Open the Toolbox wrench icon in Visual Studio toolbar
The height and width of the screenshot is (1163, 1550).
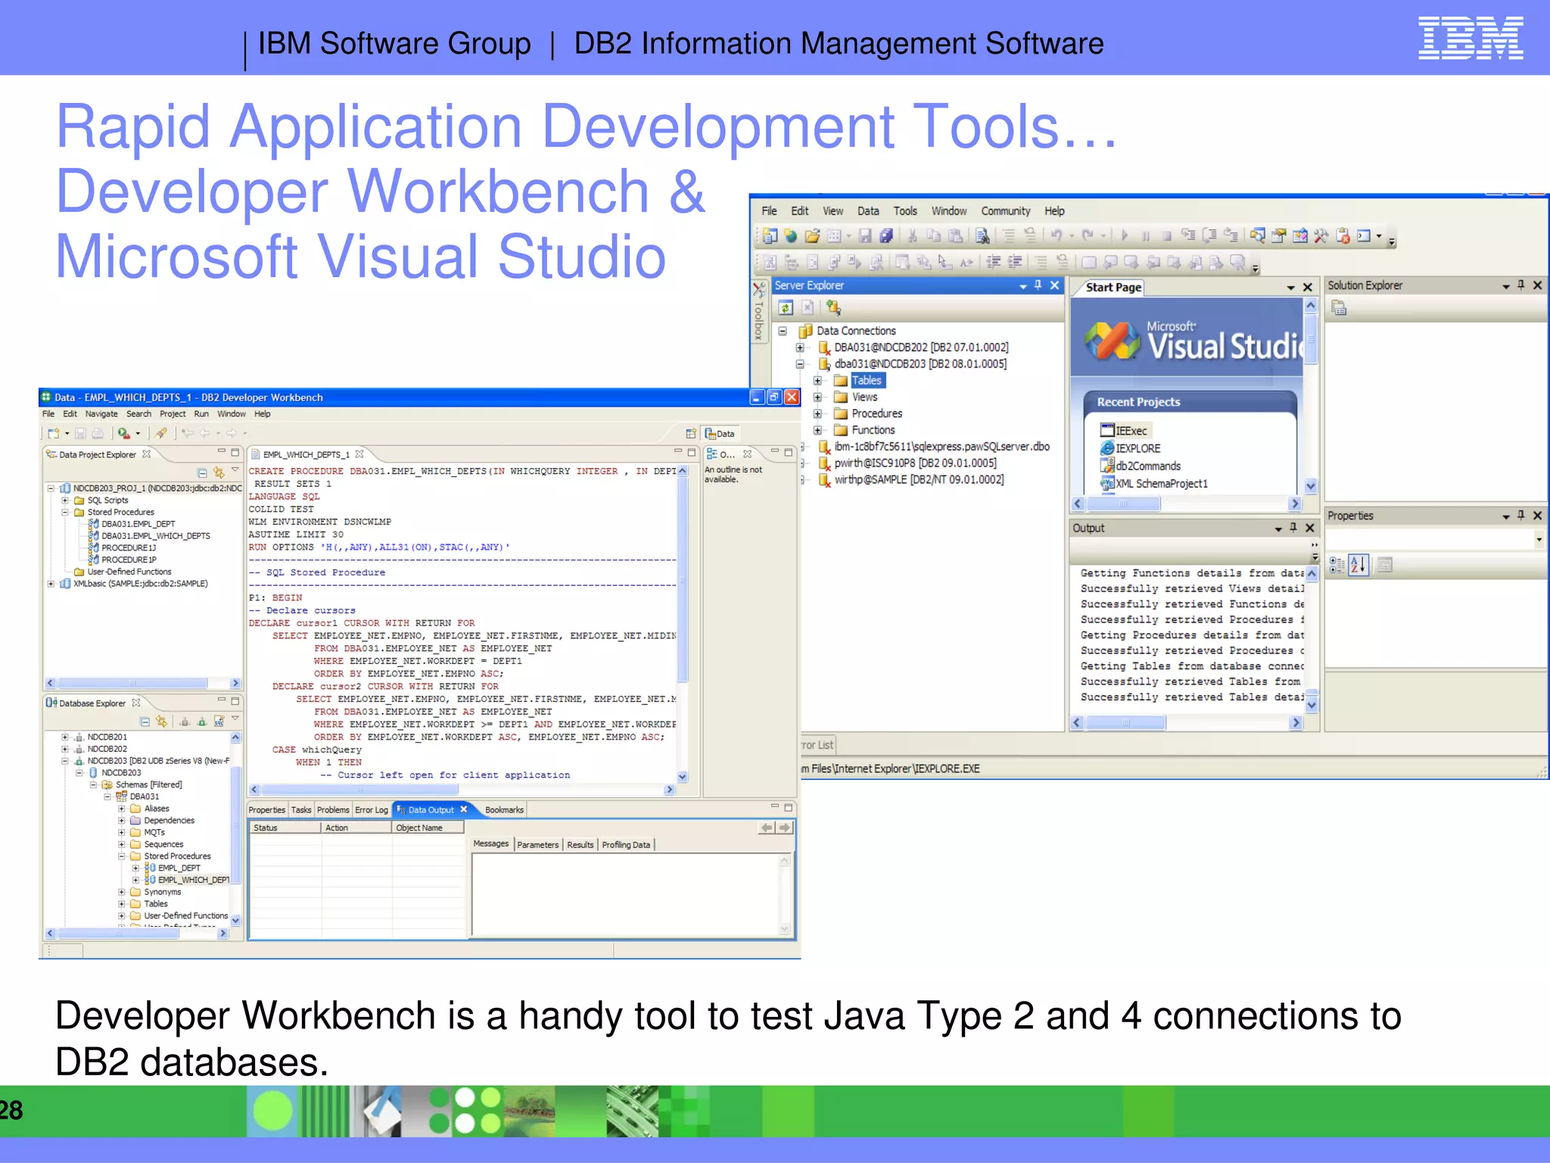[1321, 236]
